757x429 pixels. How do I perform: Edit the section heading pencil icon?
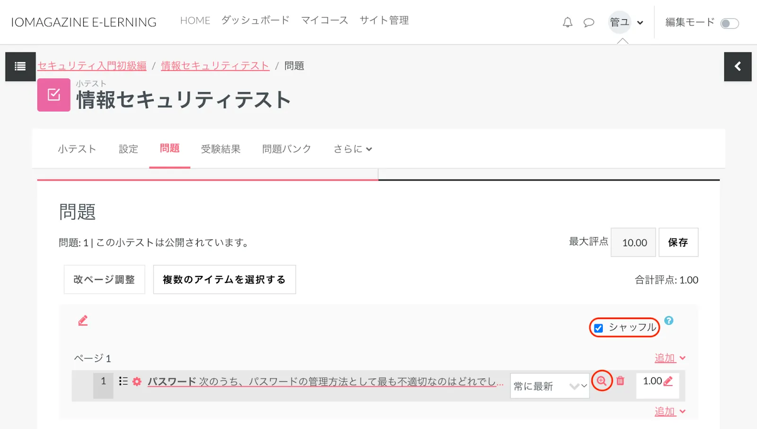(83, 321)
